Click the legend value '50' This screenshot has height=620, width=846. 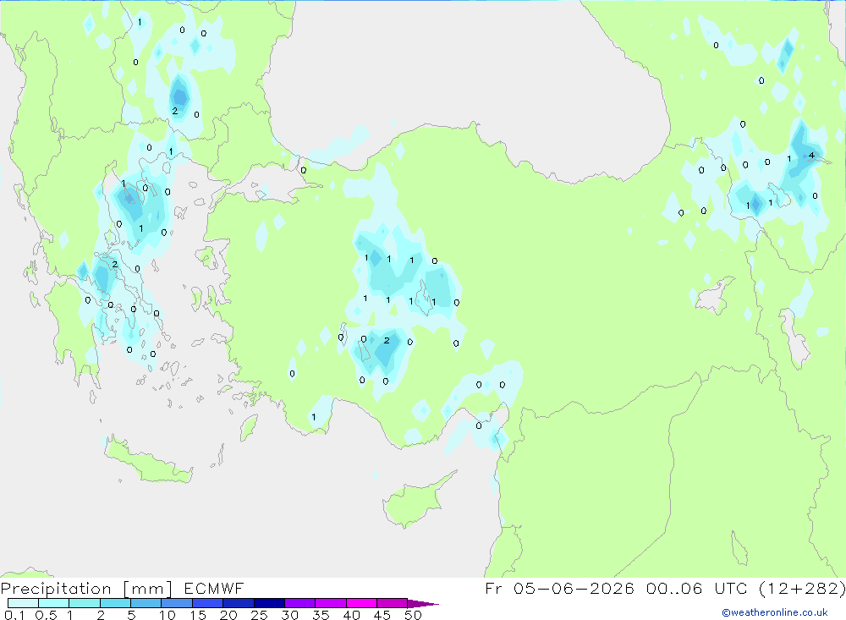point(413,615)
